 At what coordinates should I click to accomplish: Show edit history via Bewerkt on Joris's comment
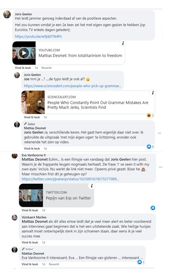46,68
